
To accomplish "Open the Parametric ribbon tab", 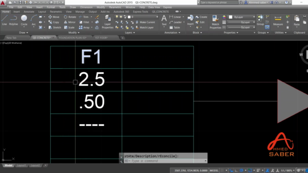I will click(56, 12).
